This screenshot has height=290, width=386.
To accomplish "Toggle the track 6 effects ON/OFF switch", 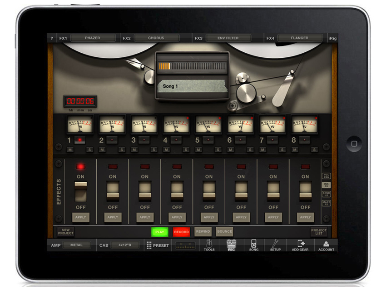I will click(x=241, y=191).
